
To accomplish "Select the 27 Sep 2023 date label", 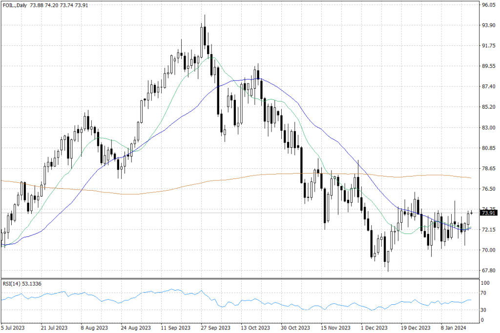I will (215, 328).
